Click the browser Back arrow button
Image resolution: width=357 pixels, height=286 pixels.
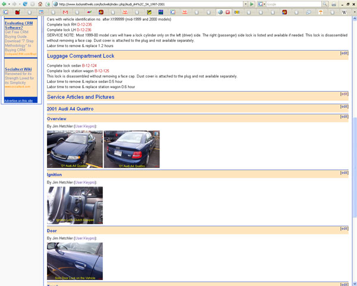(x=5, y=4)
